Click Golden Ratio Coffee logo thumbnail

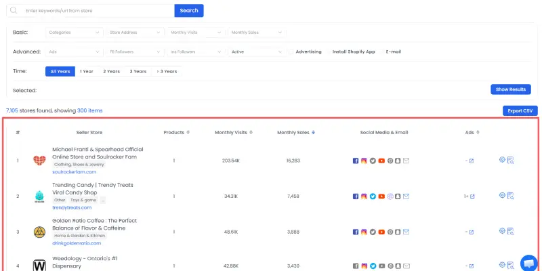[x=39, y=232]
